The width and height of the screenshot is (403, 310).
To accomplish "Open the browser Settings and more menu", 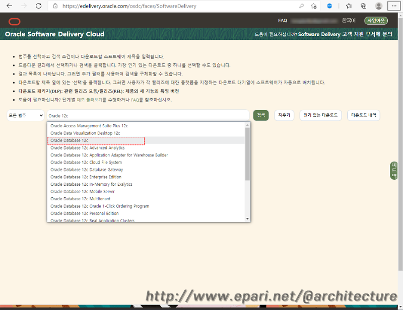I will click(394, 6).
